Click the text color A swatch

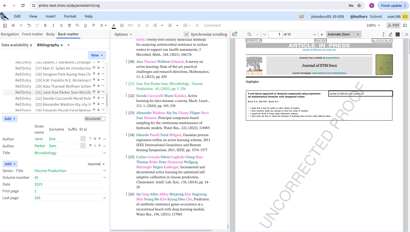pyautogui.click(x=114, y=25)
